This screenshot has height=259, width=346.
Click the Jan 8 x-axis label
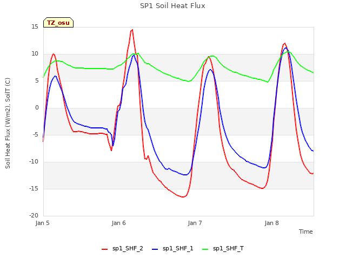coord(271,223)
